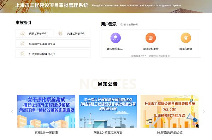
Task: Click the purple 建设单位(法人) login icon
Action: pyautogui.click(x=116, y=38)
